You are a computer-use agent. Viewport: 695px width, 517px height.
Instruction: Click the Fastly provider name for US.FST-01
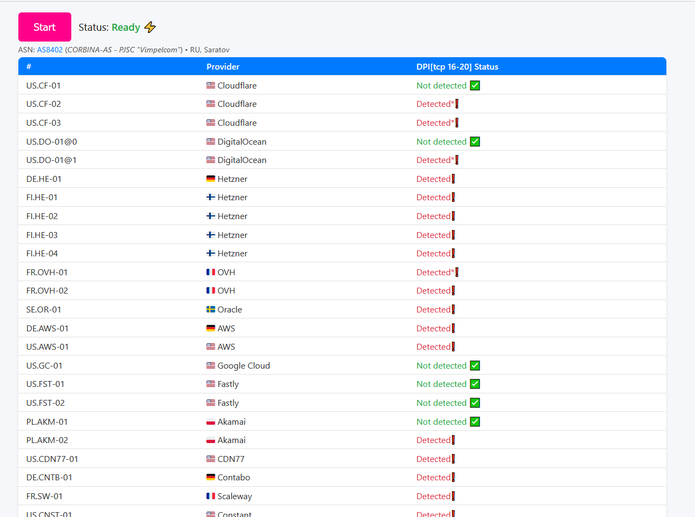[228, 384]
